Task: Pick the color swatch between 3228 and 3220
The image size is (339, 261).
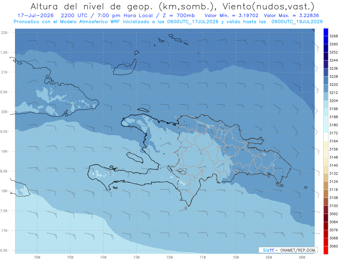Action: [x=326, y=81]
